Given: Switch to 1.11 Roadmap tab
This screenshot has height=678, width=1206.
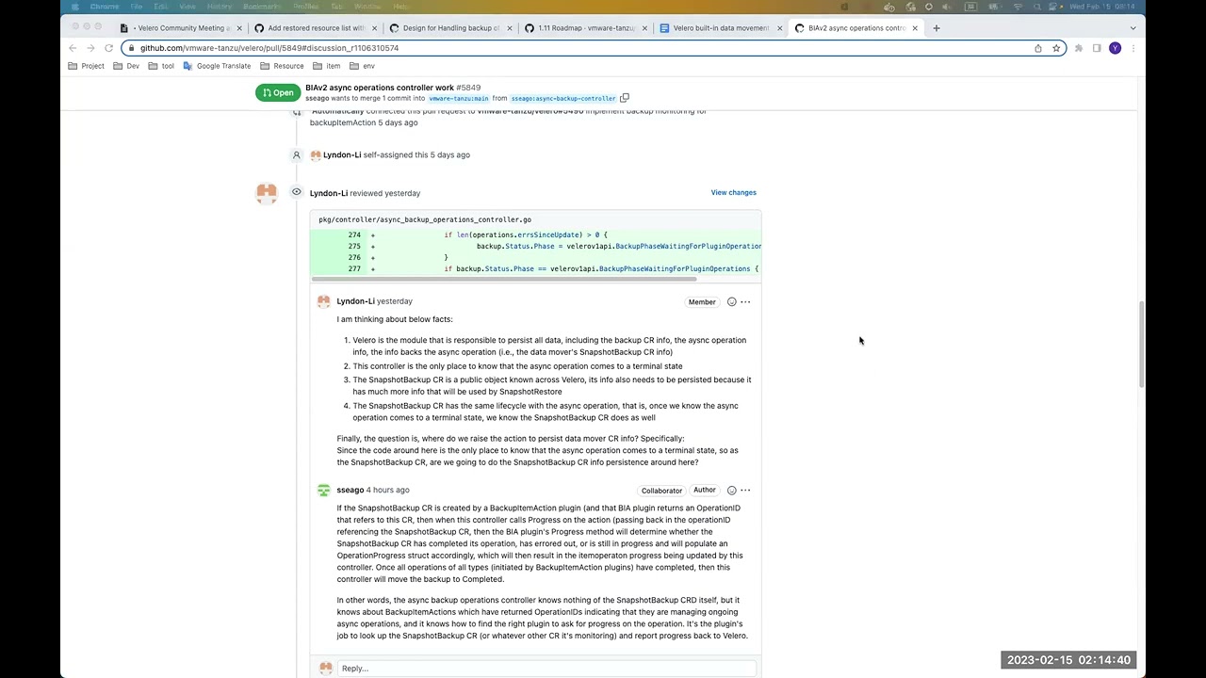Looking at the screenshot, I should click(586, 28).
